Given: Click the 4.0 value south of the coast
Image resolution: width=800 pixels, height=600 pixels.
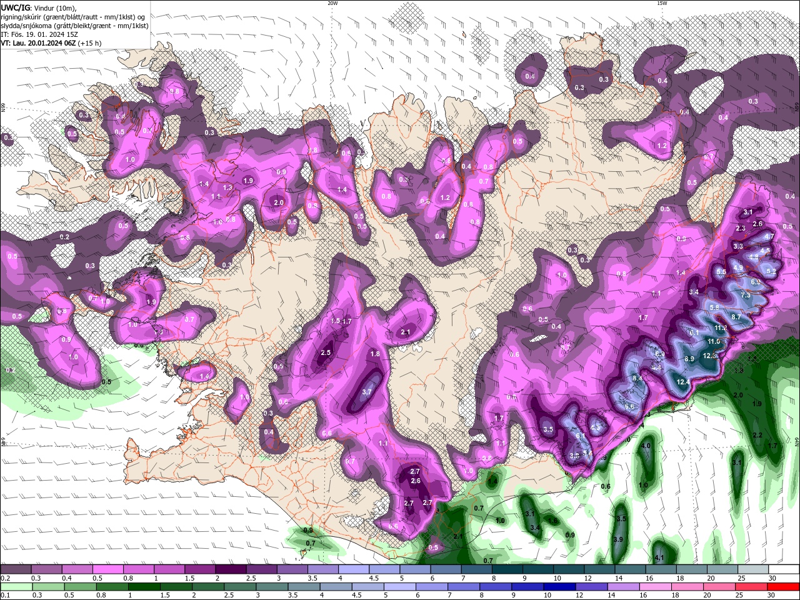Looking at the screenshot, I should tap(646, 446).
